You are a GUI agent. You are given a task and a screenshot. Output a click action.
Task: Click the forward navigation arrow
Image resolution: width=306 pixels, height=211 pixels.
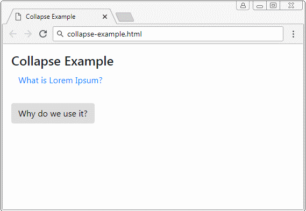pos(28,34)
